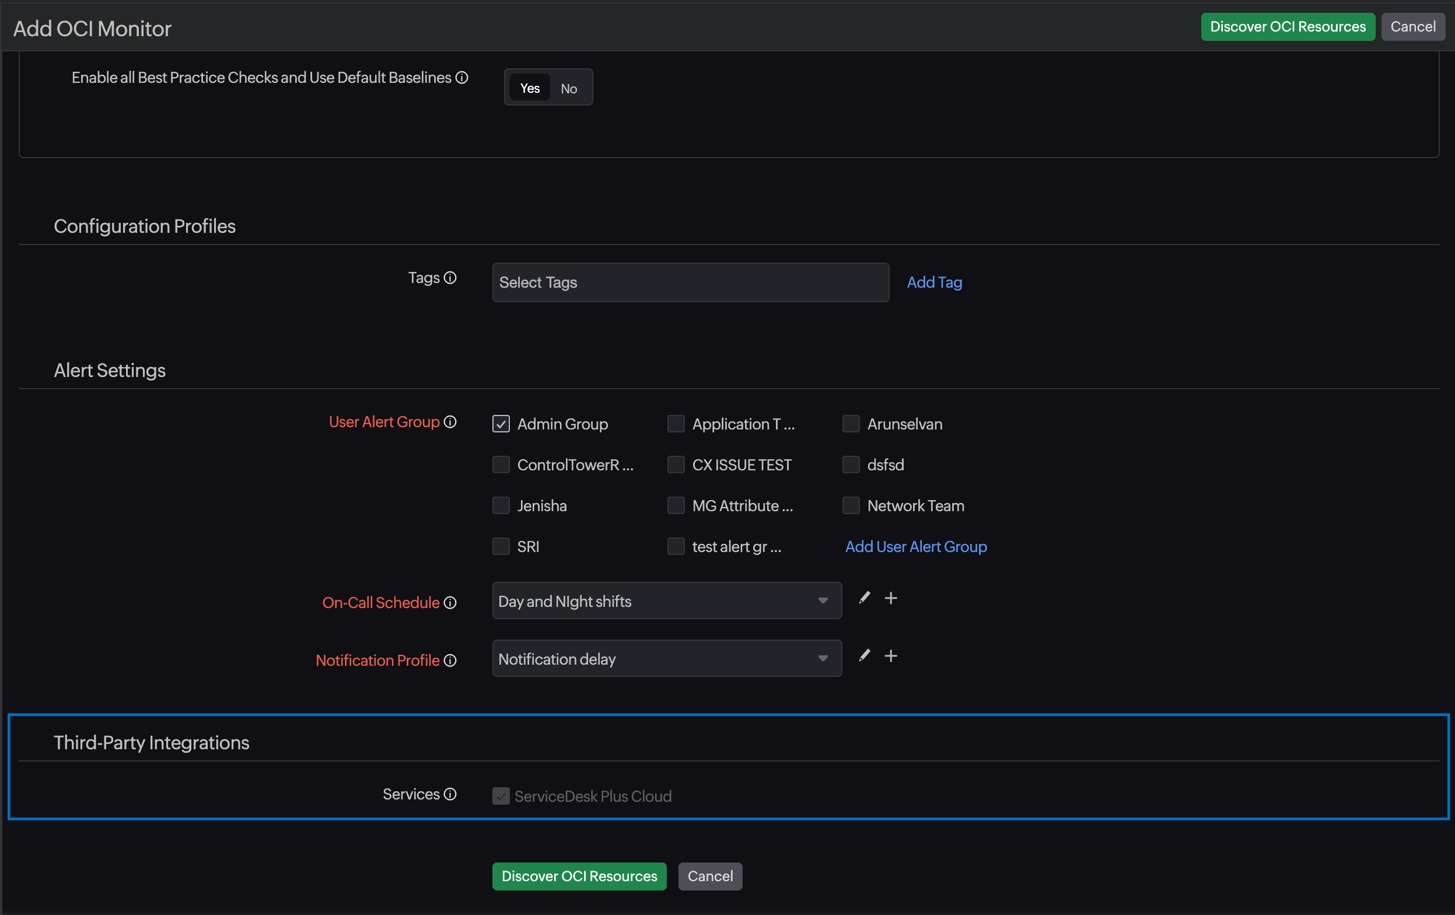Image resolution: width=1455 pixels, height=915 pixels.
Task: Toggle the Admin Group checkbox on
Action: point(501,422)
